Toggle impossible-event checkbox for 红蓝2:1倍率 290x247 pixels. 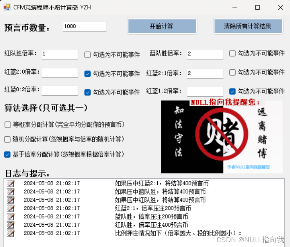click(232, 72)
